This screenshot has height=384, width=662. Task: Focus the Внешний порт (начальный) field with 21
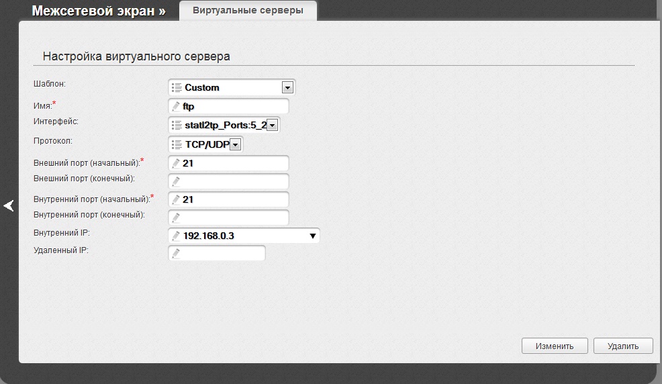[232, 163]
